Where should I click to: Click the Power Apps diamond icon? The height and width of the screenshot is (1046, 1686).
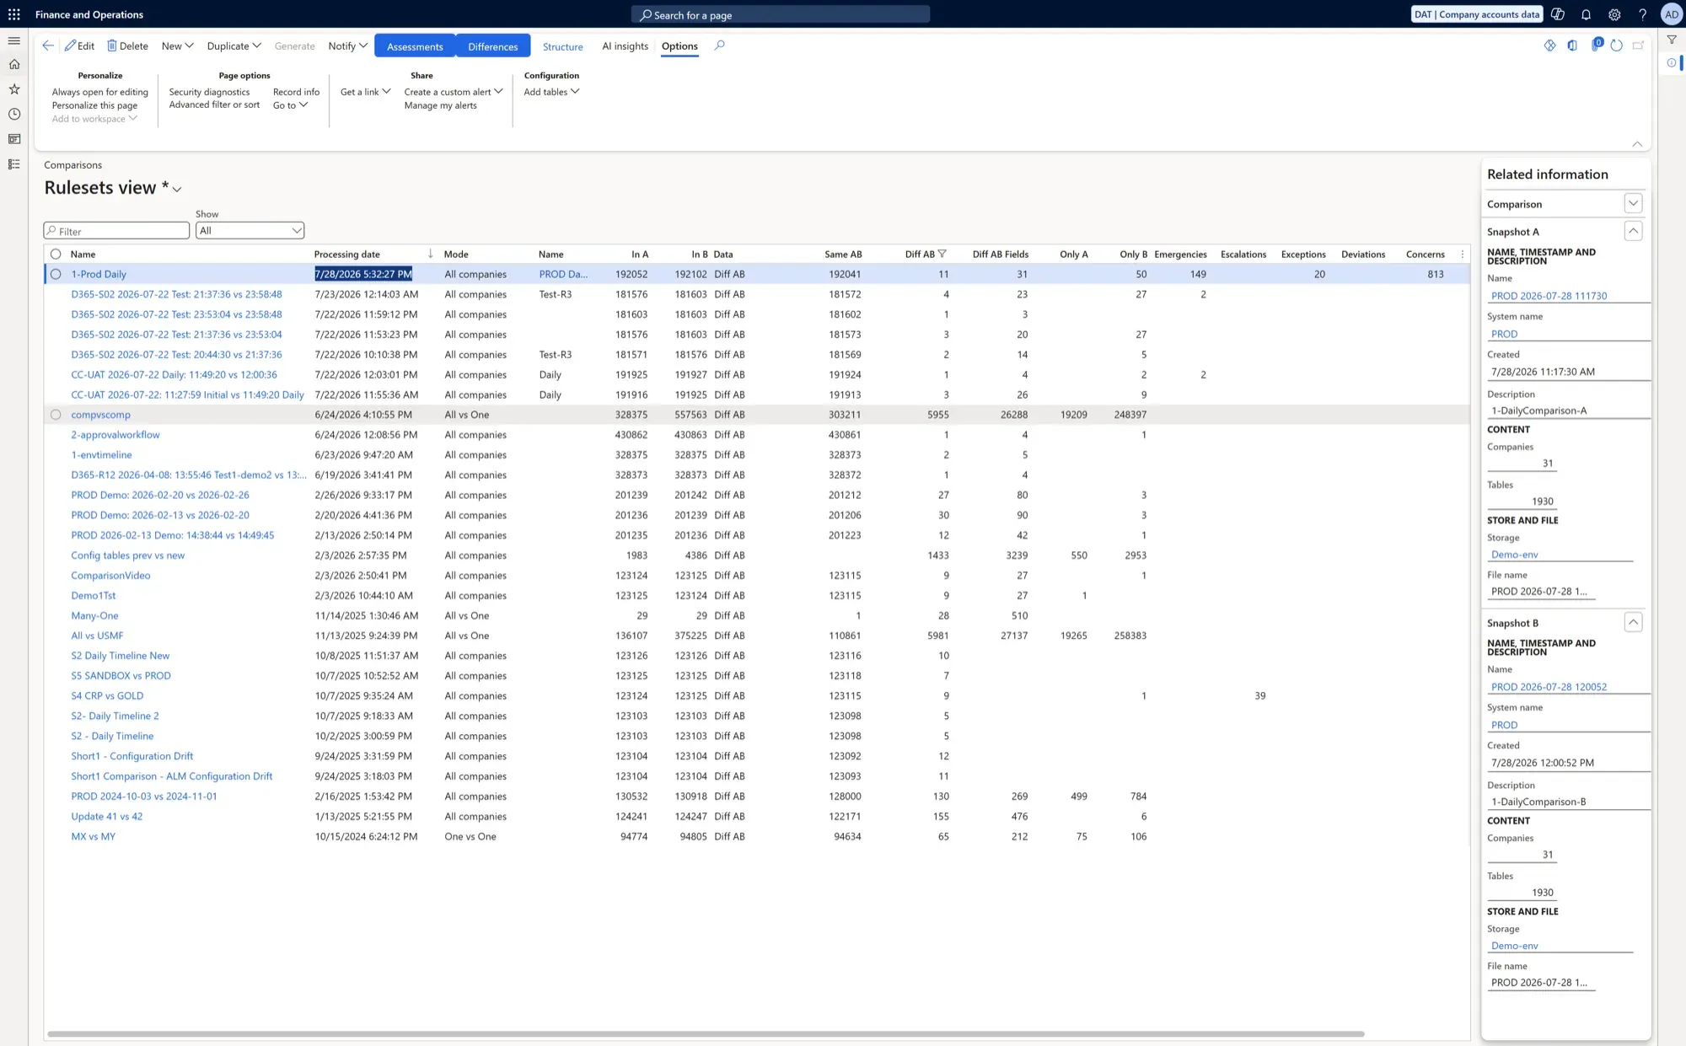pos(1549,46)
